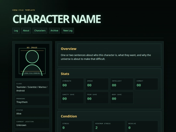Select the Sanity Save value

65,99
